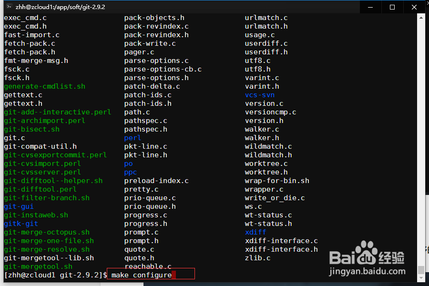The height and width of the screenshot is (286, 429).
Task: Click file name 'wrap-for-bin.sh'
Action: coord(277,181)
